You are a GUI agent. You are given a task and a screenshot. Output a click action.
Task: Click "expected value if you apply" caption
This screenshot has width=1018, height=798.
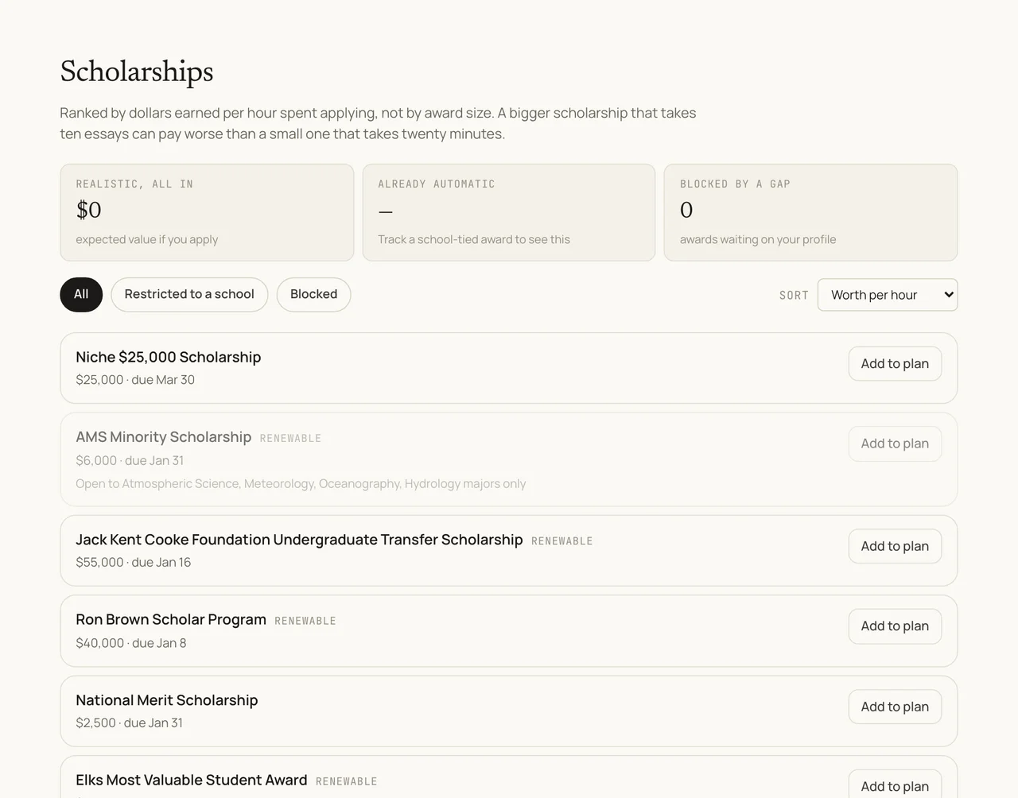click(x=147, y=239)
